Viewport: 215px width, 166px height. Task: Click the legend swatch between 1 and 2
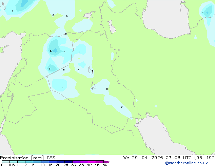point(21,162)
